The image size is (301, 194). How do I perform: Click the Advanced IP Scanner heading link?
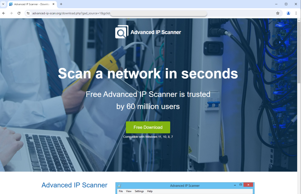(x=74, y=185)
